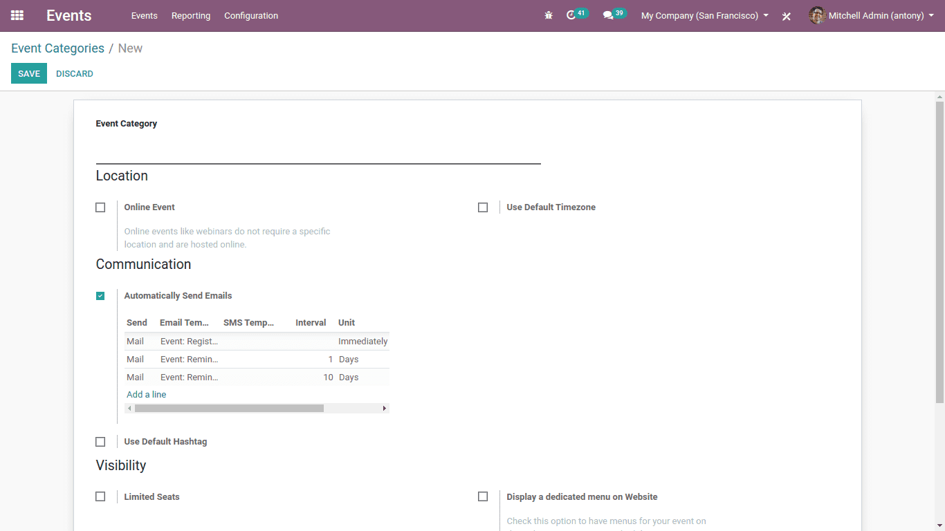Click the SAVE button

[x=29, y=73]
